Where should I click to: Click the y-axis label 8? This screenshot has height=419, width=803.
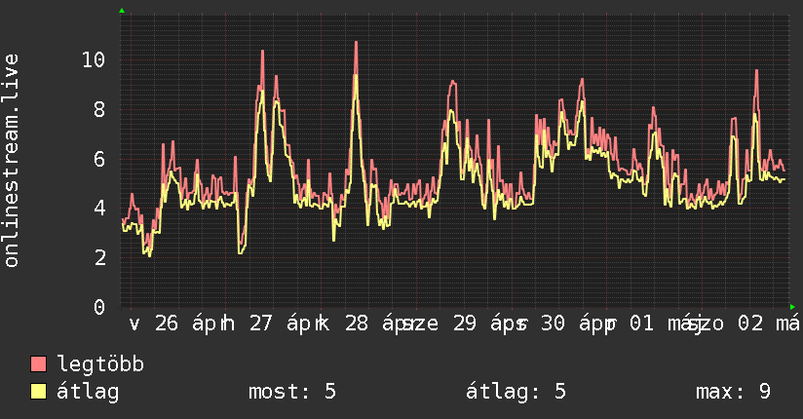(x=99, y=109)
